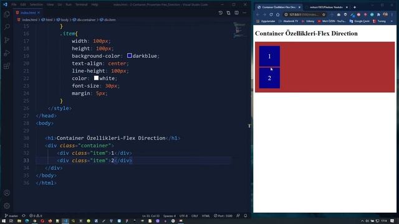
Task: Open a new browser tab
Action: tap(355, 7)
